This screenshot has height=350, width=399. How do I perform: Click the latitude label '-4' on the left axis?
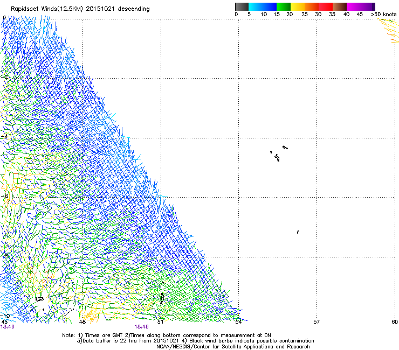pos(4,136)
